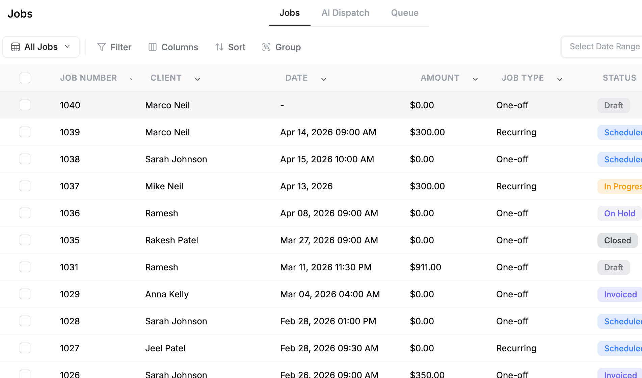642x378 pixels.
Task: Check the box for job 1037
Action: pyautogui.click(x=25, y=186)
